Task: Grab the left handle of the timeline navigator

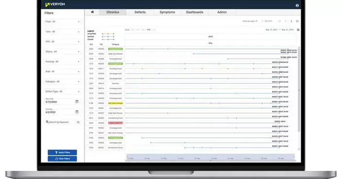Action: (126, 157)
